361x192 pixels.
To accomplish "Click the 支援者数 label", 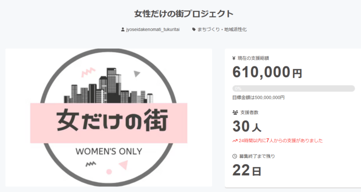I will pyautogui.click(x=249, y=112).
